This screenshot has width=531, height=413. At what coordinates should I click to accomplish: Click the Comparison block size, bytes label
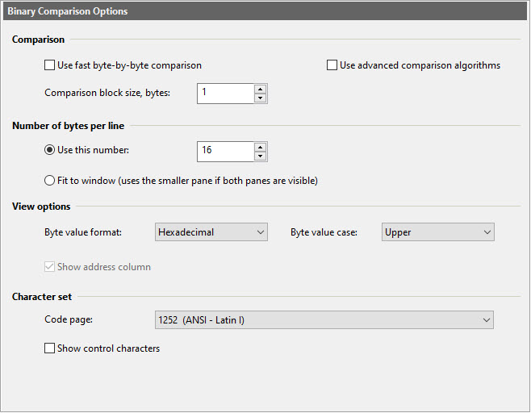[107, 93]
